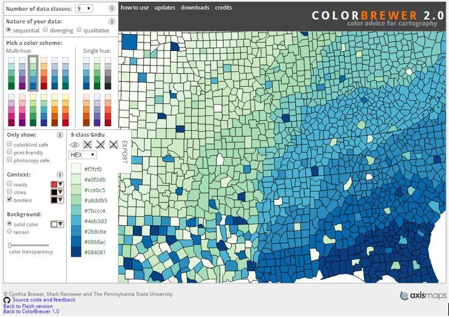This screenshot has width=449, height=317.
Task: Choose solid color background radio
Action: click(10, 223)
